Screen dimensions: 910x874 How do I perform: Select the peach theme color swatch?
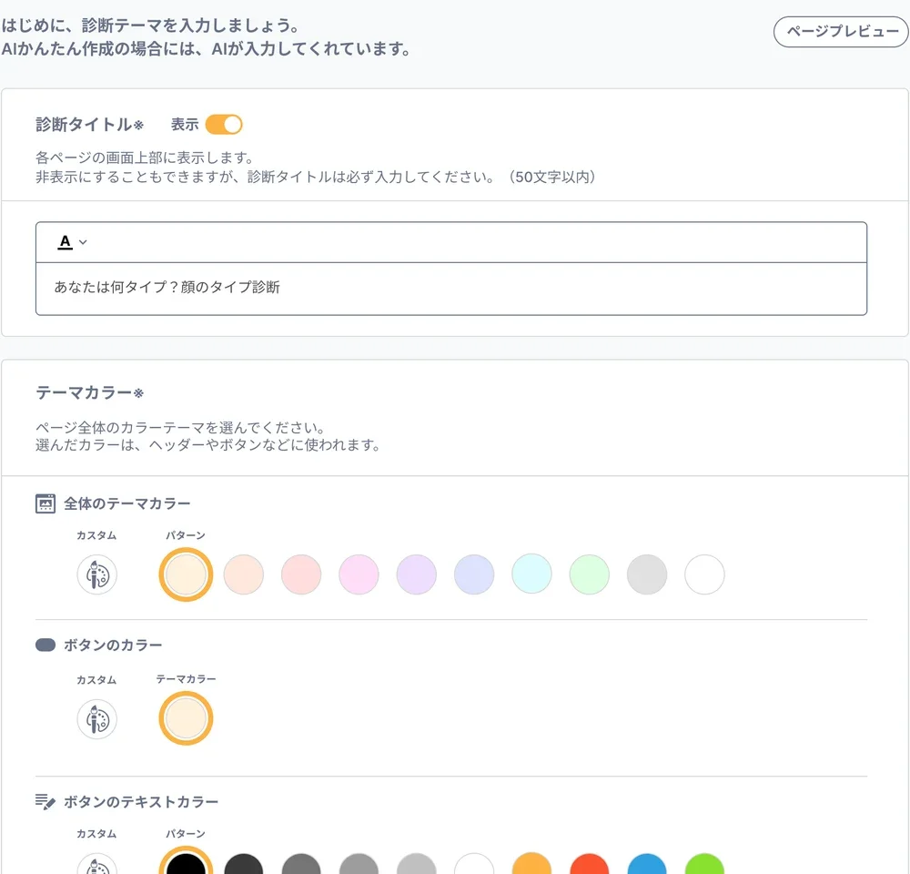pyautogui.click(x=244, y=574)
